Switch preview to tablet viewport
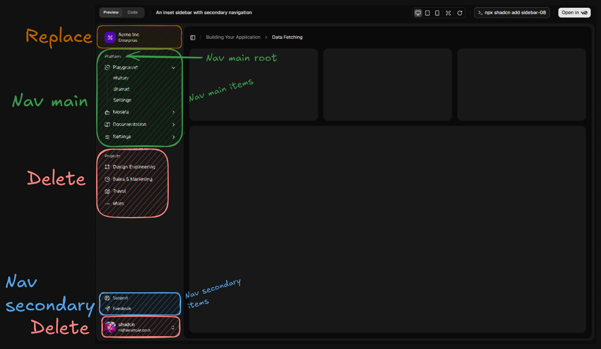601x349 pixels. [x=428, y=13]
